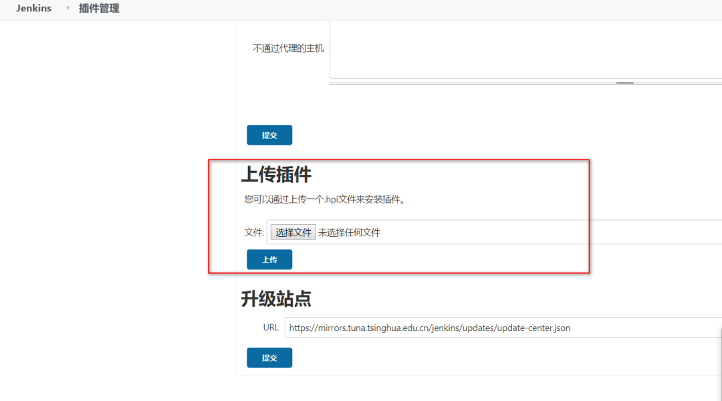
Task: Click the 选择文件 file chooser button
Action: [293, 232]
